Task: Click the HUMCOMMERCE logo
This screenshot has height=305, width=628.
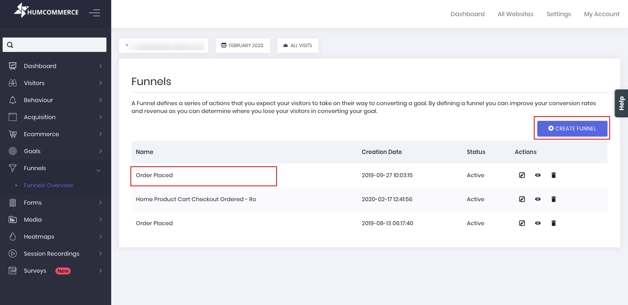Action: [x=45, y=10]
